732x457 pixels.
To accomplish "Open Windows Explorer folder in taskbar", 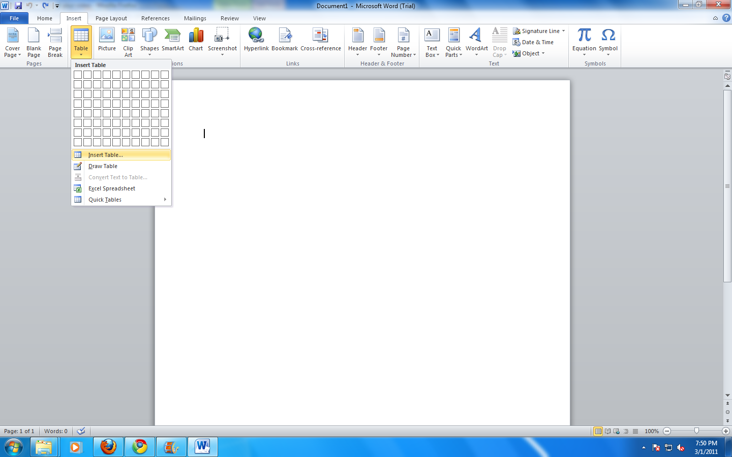I will (x=44, y=447).
